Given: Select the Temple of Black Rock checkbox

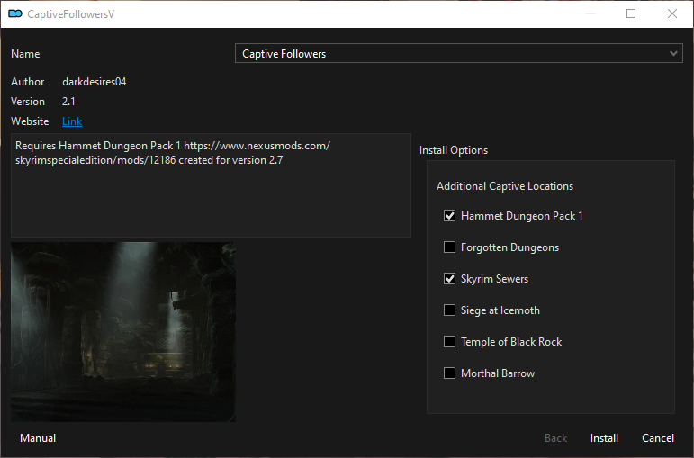Looking at the screenshot, I should click(x=450, y=342).
